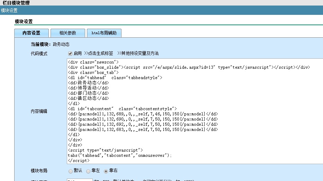Click the module width input field
The image size is (323, 181).
[80, 180]
